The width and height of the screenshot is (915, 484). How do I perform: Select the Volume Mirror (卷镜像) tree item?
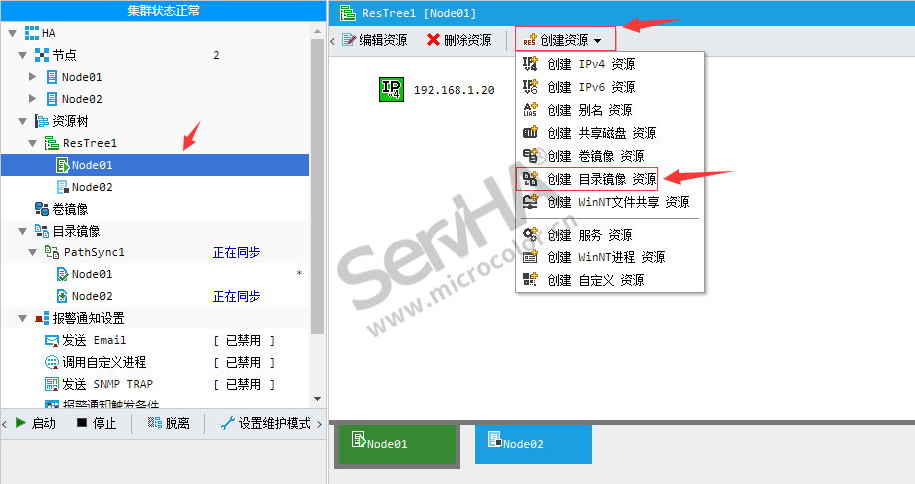point(69,209)
